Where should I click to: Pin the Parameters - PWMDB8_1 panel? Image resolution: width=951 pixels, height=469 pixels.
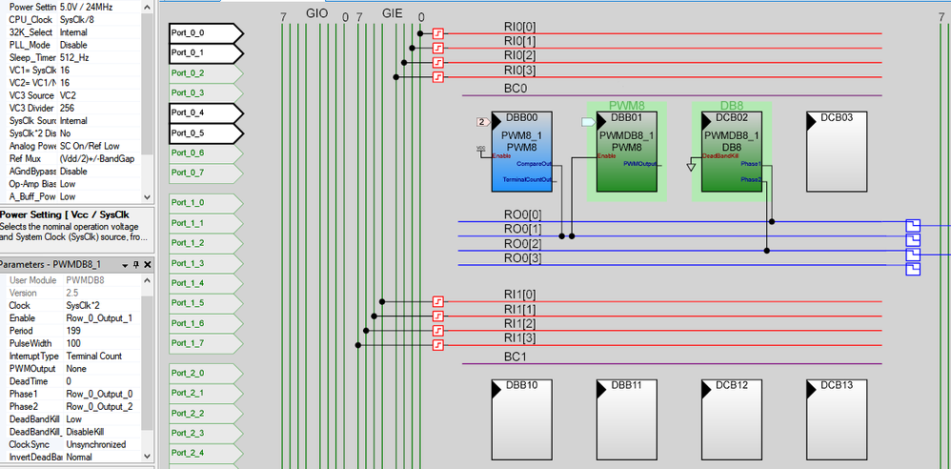[136, 265]
